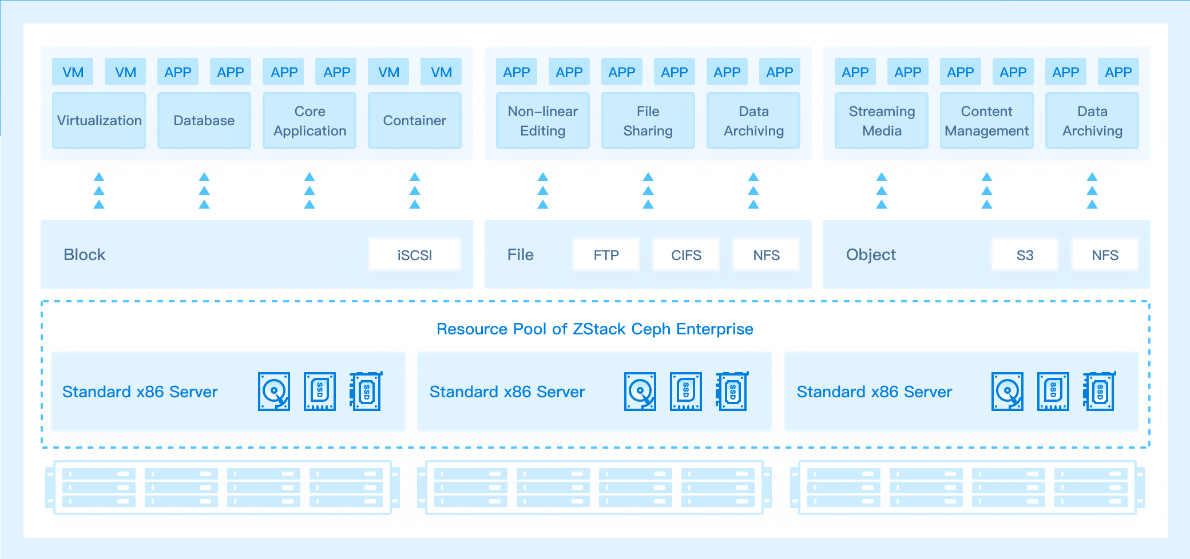Screen dimensions: 1190x559
Task: Select the FTP protocol box
Action: click(x=606, y=255)
